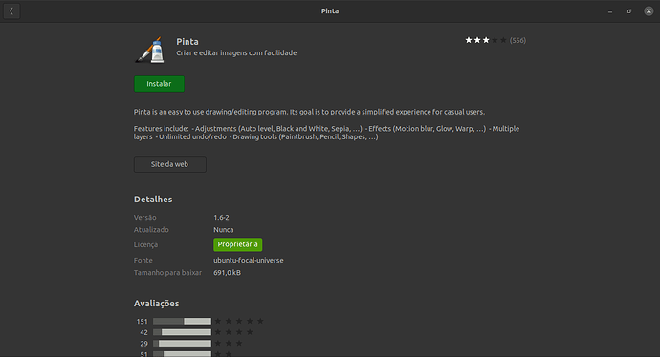The image size is (660, 357).
Task: Maximize the software window
Action: click(629, 11)
